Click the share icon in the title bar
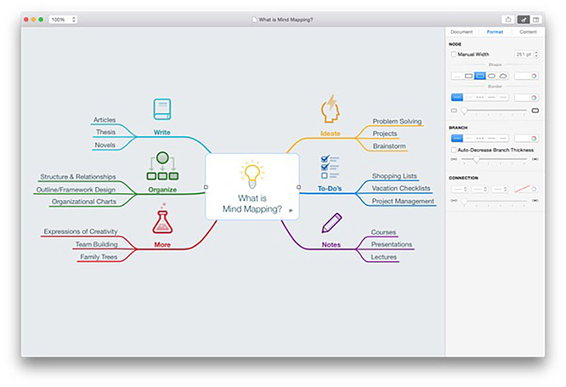Image resolution: width=566 pixels, height=387 pixels. (x=508, y=20)
